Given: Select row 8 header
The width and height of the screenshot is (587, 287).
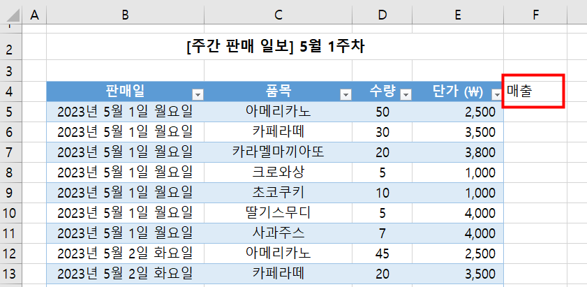Looking at the screenshot, I should [x=11, y=172].
